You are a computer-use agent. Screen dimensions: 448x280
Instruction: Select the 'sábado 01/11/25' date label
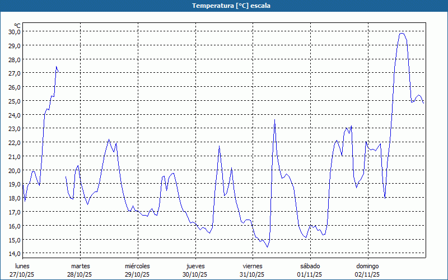coord(310,270)
